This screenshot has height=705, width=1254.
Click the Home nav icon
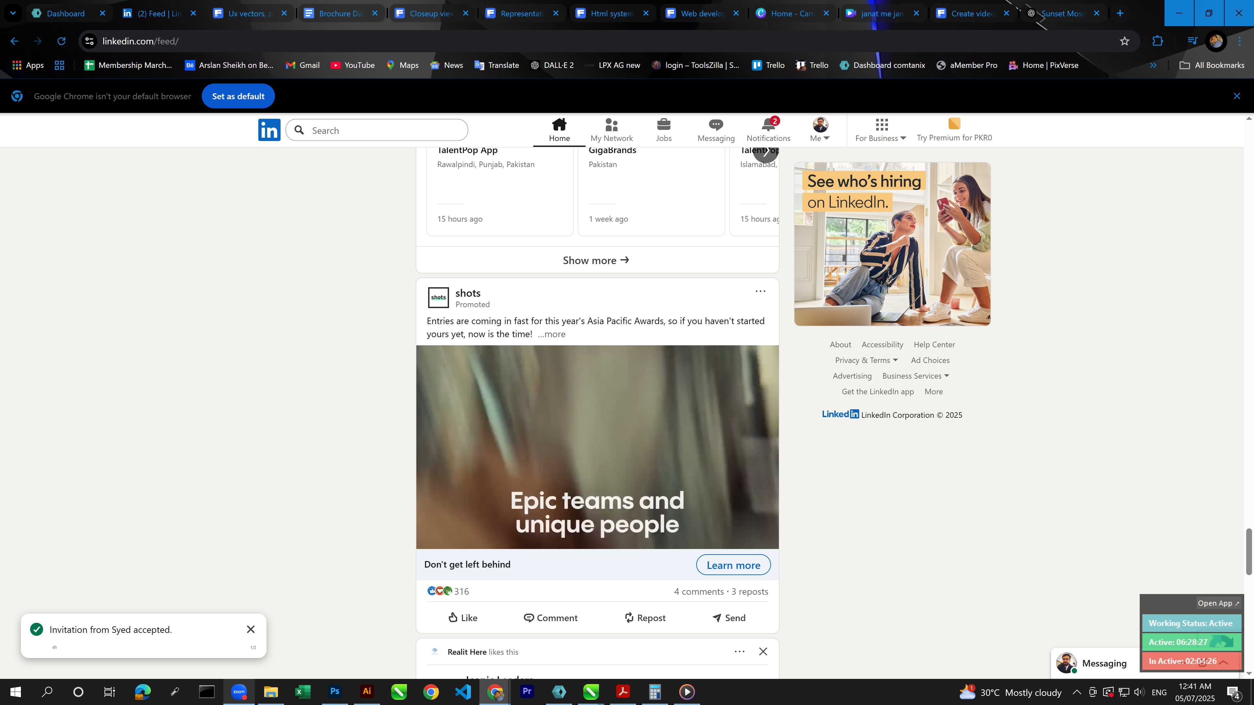click(559, 131)
